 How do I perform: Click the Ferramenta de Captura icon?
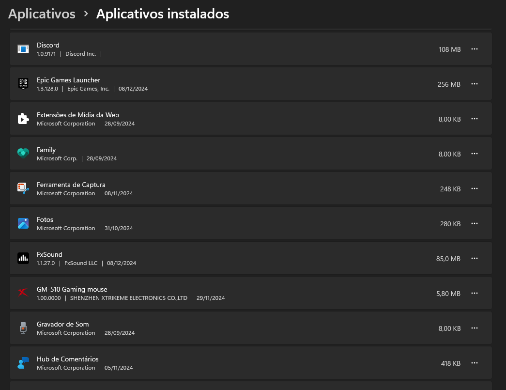23,188
